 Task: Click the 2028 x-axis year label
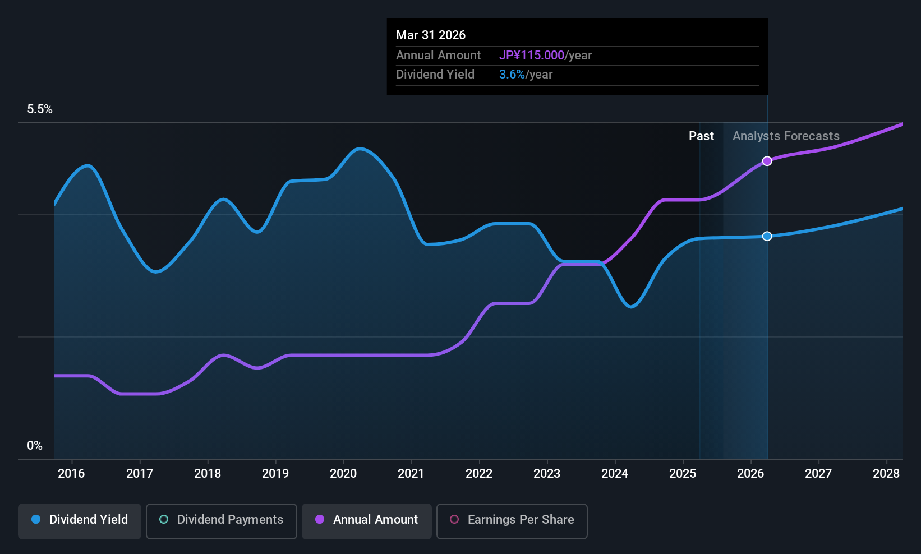click(x=886, y=474)
